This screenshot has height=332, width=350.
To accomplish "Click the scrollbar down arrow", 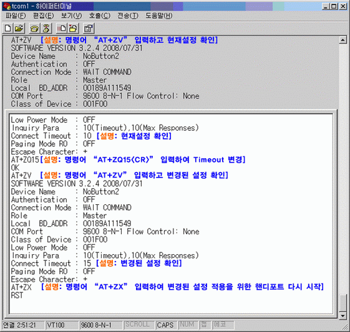I will pos(343,316).
